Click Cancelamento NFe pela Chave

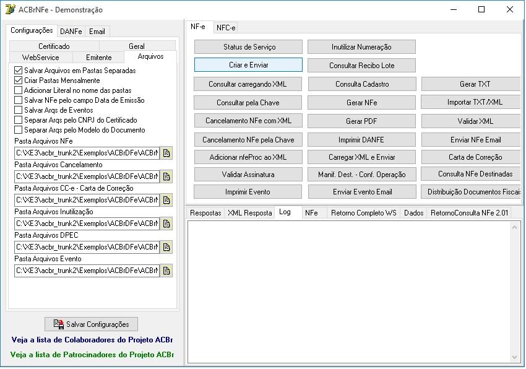click(x=248, y=140)
